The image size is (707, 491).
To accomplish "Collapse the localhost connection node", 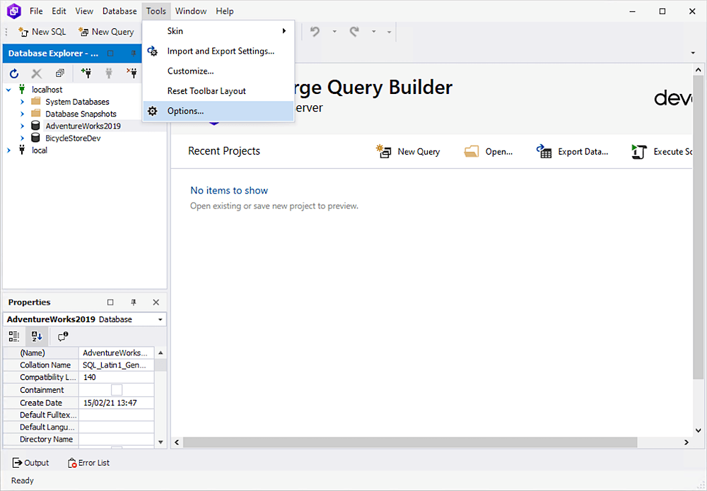I will coord(8,90).
